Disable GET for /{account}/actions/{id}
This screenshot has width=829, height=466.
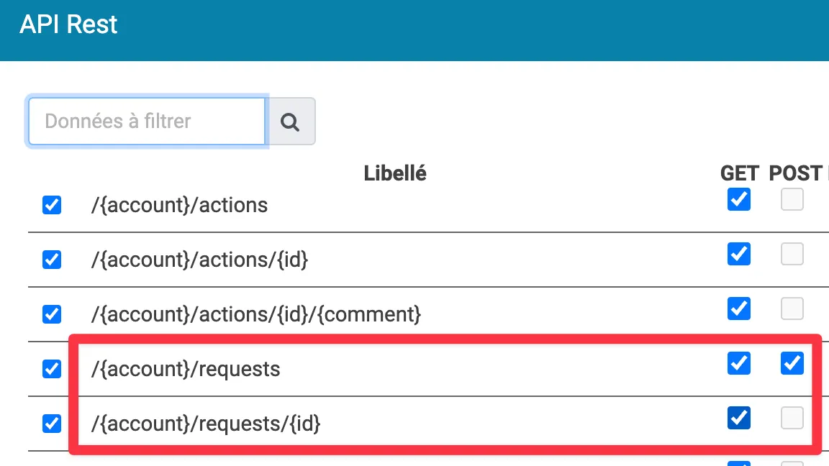738,254
